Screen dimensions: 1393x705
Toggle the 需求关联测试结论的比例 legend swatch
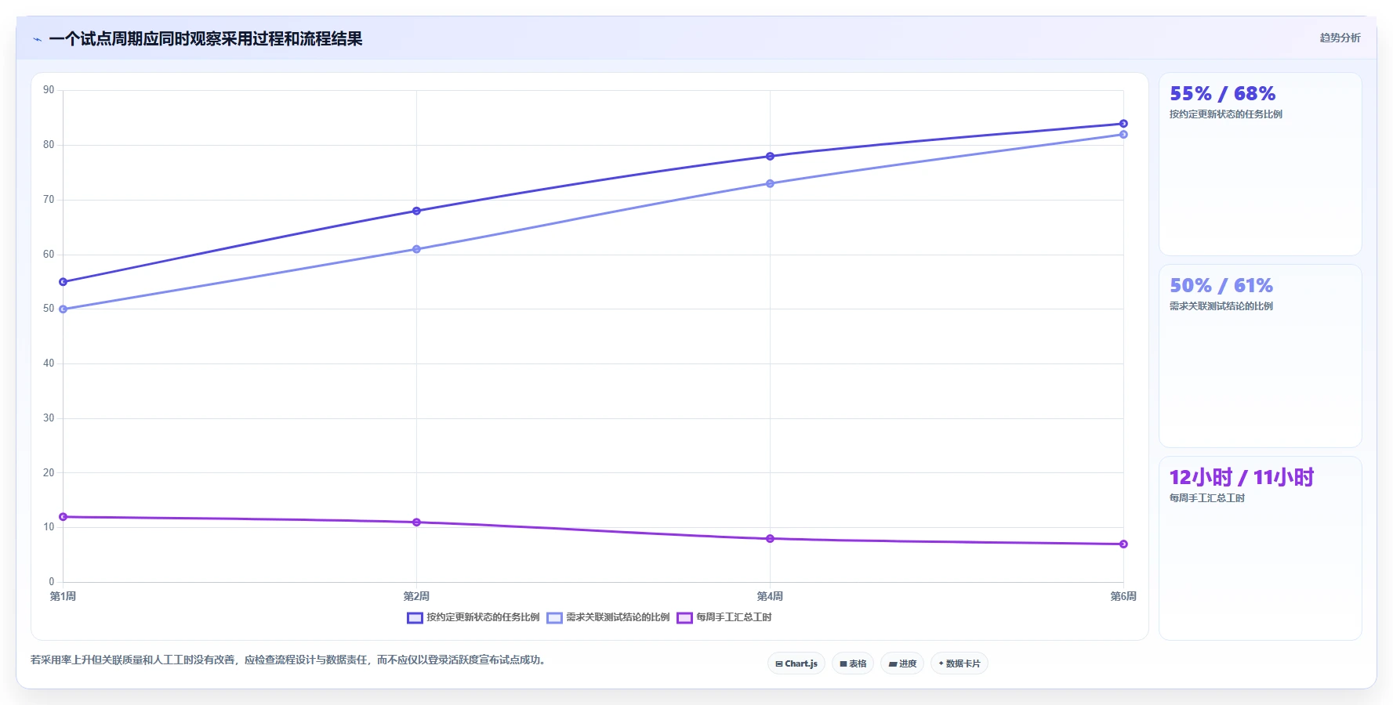tap(554, 618)
